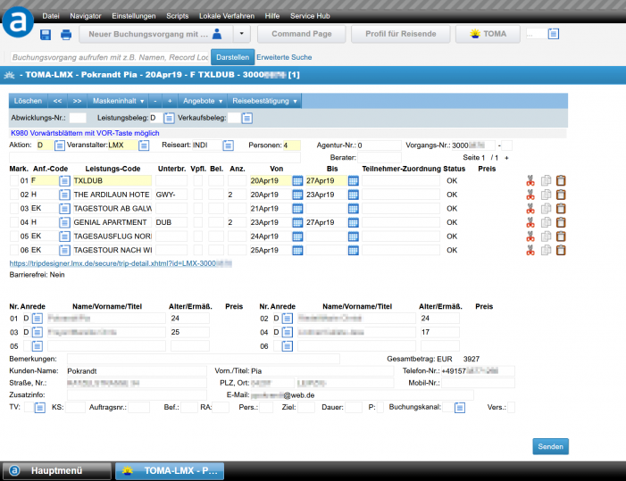Switch to TOMA-LMX taskbar tab
This screenshot has height=481, width=626.
170,470
